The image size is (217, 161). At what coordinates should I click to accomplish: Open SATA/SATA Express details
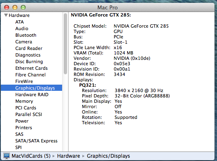click(x=36, y=141)
